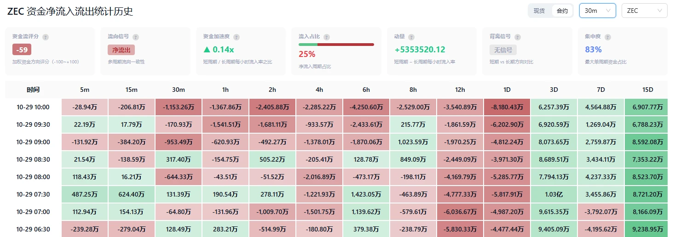The width and height of the screenshot is (698, 237).
Task: Click the 流入占比 red-green progress bar
Action: coord(336,45)
